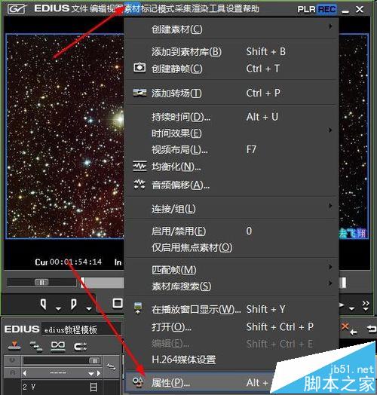Open the 模式 menu
Screen dimensions: 377x395
(166, 9)
